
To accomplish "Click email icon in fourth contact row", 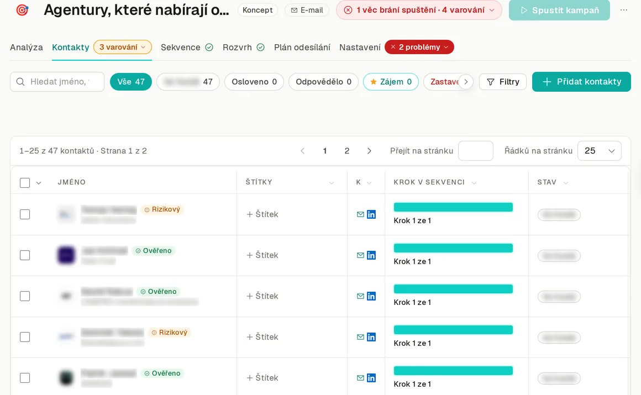I will (x=360, y=337).
